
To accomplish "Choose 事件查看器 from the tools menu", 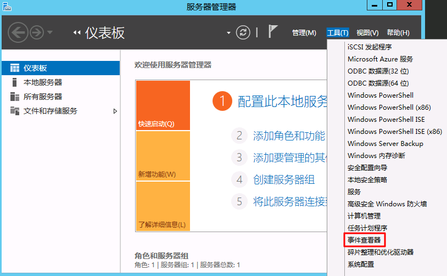I will pyautogui.click(x=364, y=240).
